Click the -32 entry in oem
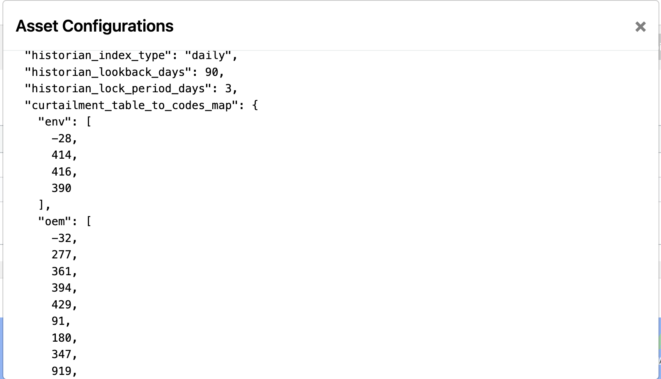The width and height of the screenshot is (661, 379). point(61,238)
